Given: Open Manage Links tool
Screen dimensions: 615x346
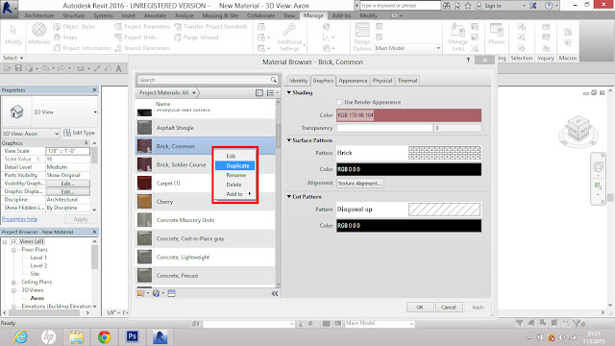Looking at the screenshot, I should pyautogui.click(x=457, y=37).
